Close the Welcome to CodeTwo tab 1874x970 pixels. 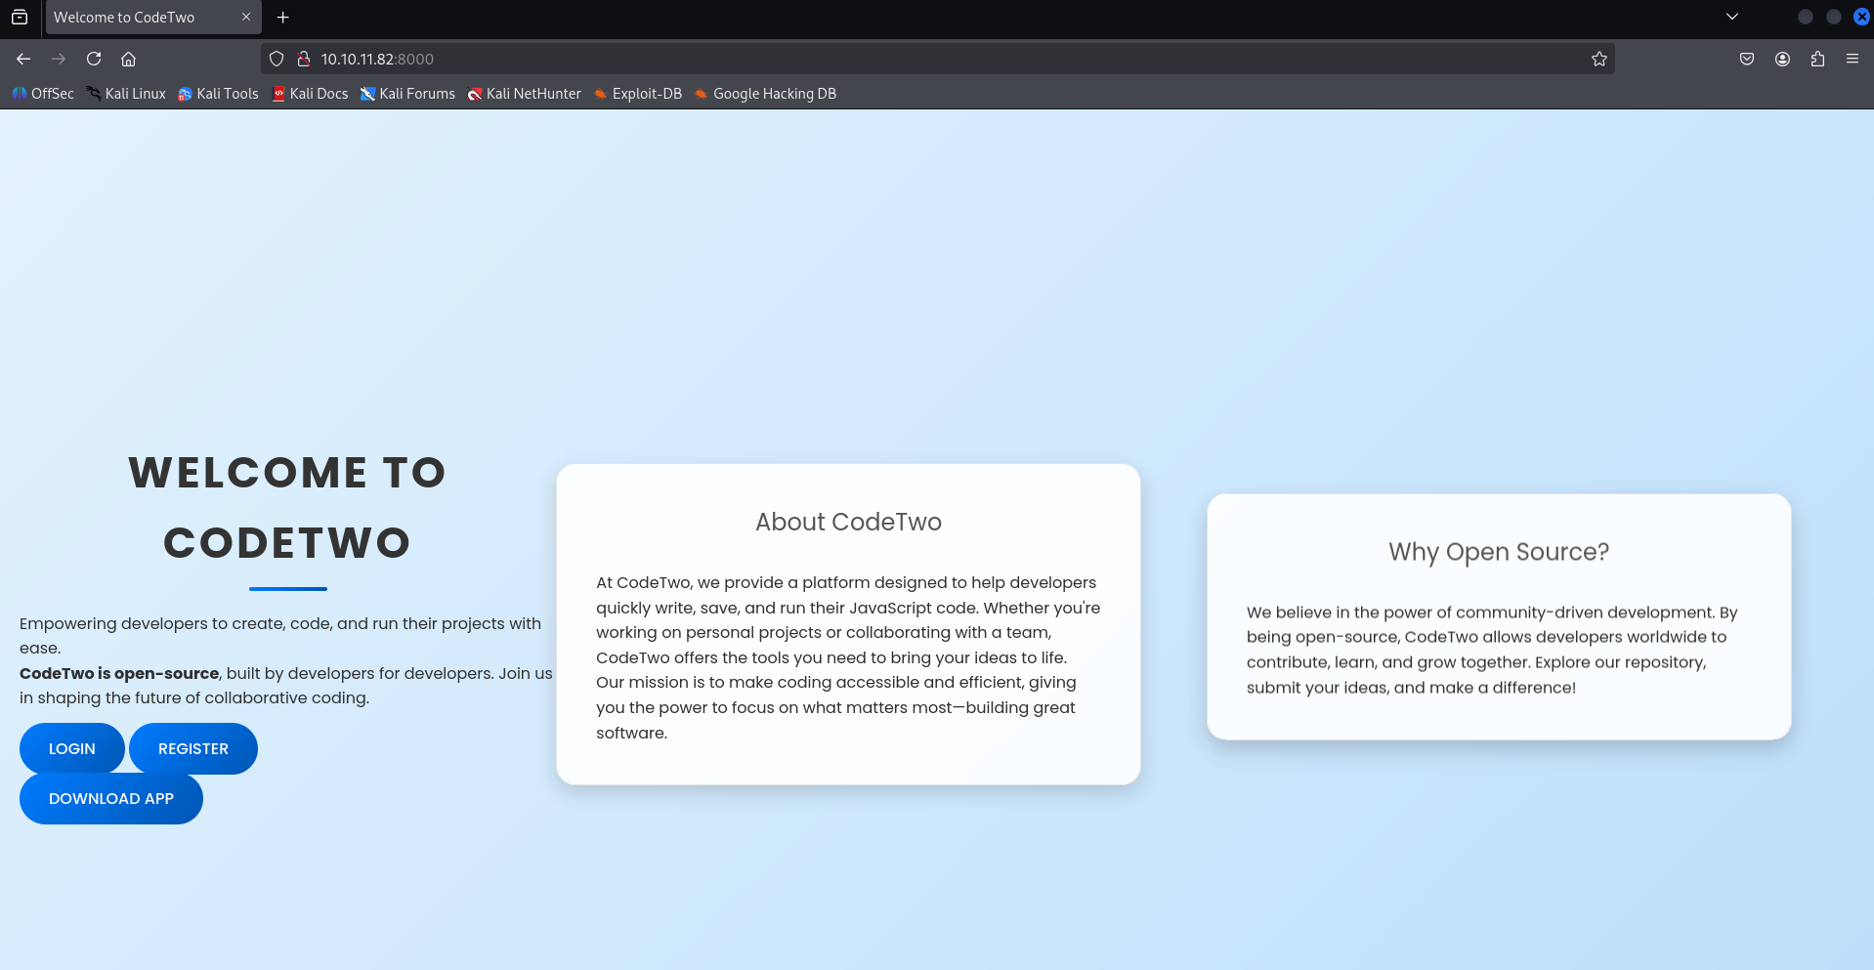pyautogui.click(x=246, y=17)
